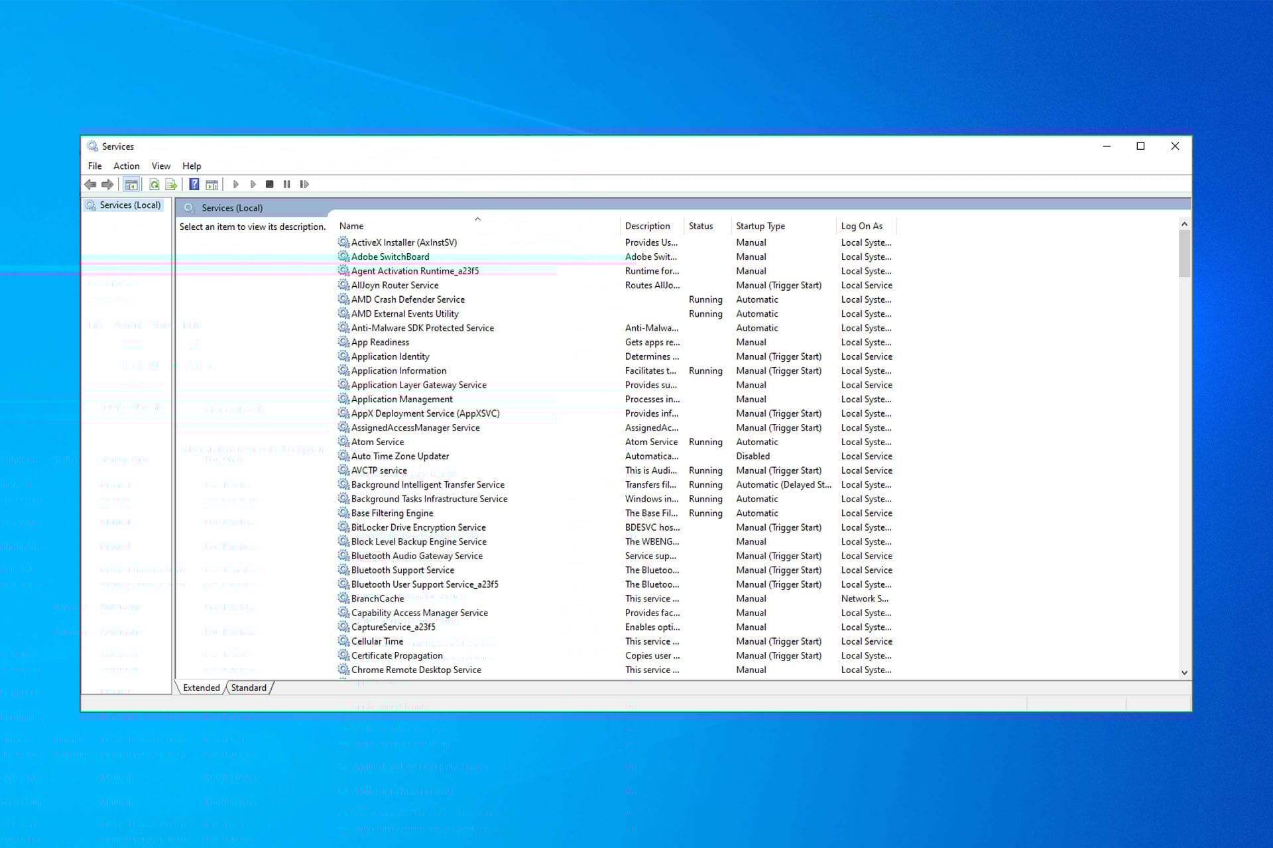Open the Action menu
Image resolution: width=1273 pixels, height=848 pixels.
(126, 166)
